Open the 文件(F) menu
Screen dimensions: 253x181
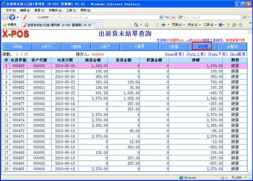click(11, 10)
